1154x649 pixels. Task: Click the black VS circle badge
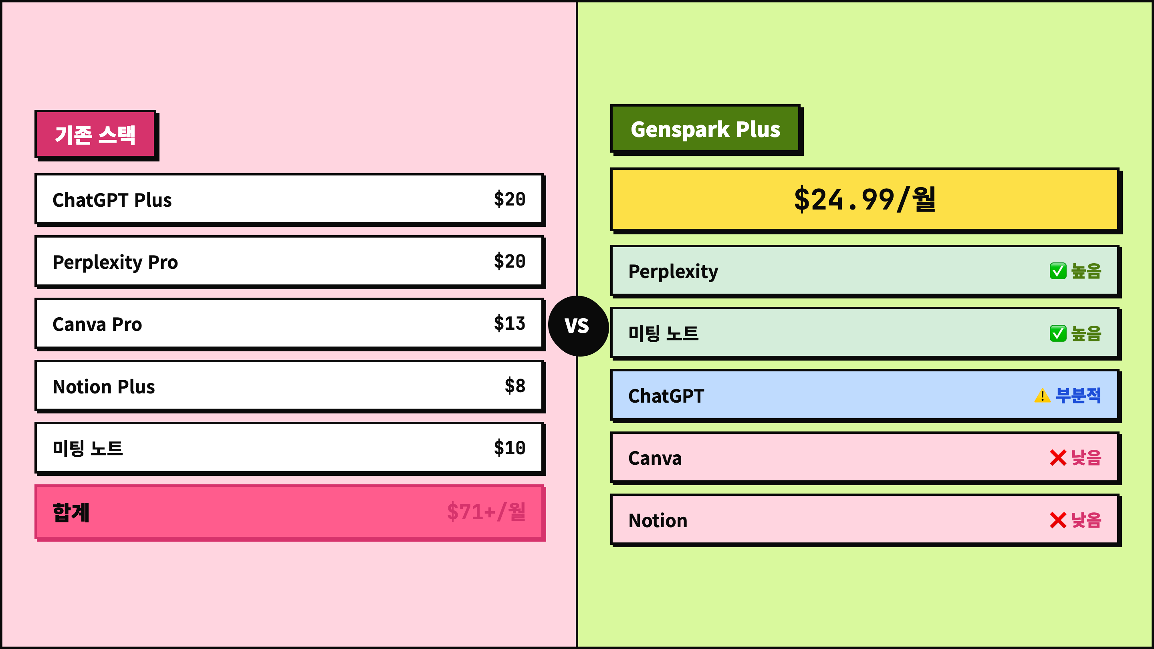(577, 326)
